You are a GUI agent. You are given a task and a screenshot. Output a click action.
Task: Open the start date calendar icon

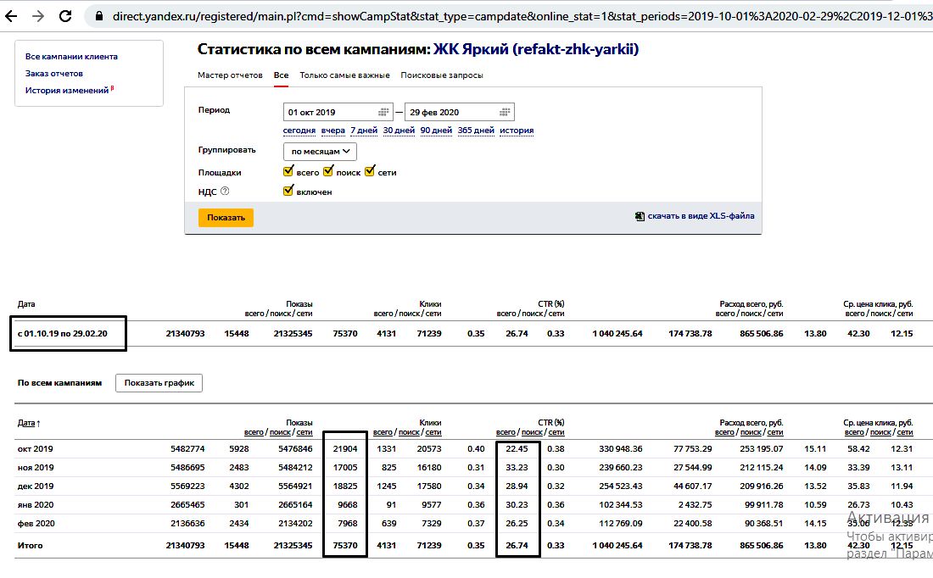(x=383, y=112)
